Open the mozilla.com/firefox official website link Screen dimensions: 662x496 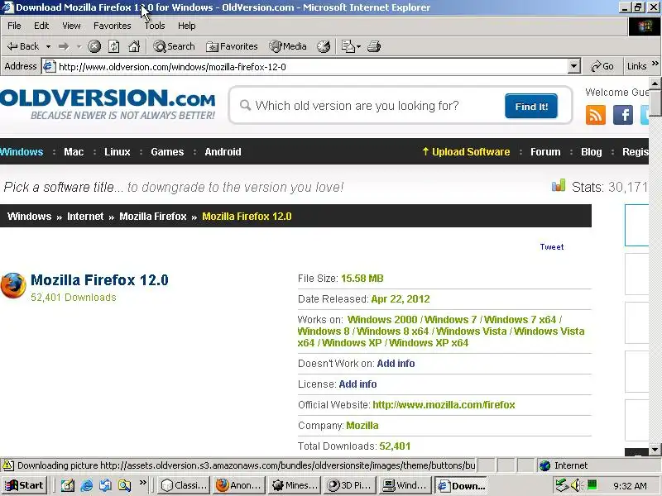tap(444, 405)
